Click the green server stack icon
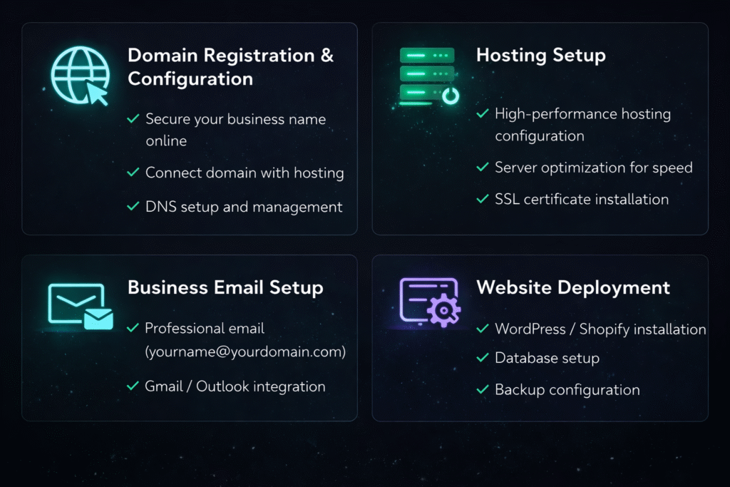Image resolution: width=730 pixels, height=487 pixels. [x=428, y=76]
